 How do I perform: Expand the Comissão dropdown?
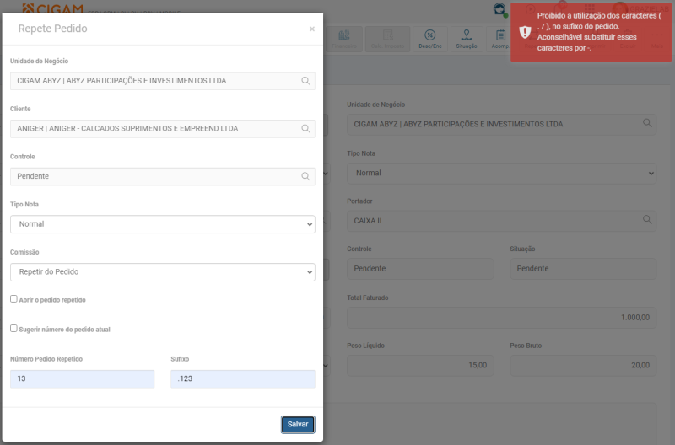pos(163,272)
